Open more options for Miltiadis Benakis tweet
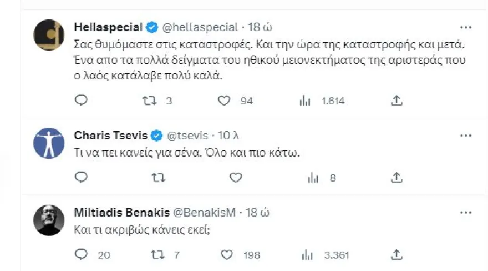488x271 pixels. pos(465,212)
